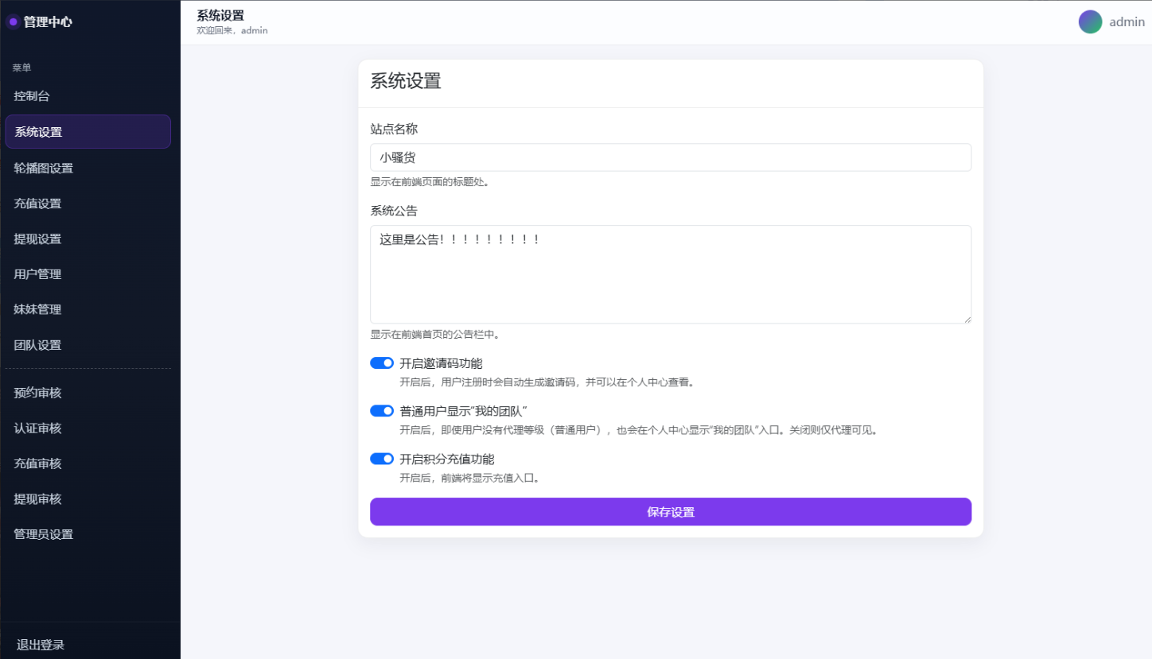Select 系统设置 in the sidebar
Image resolution: width=1152 pixels, height=659 pixels.
[88, 132]
